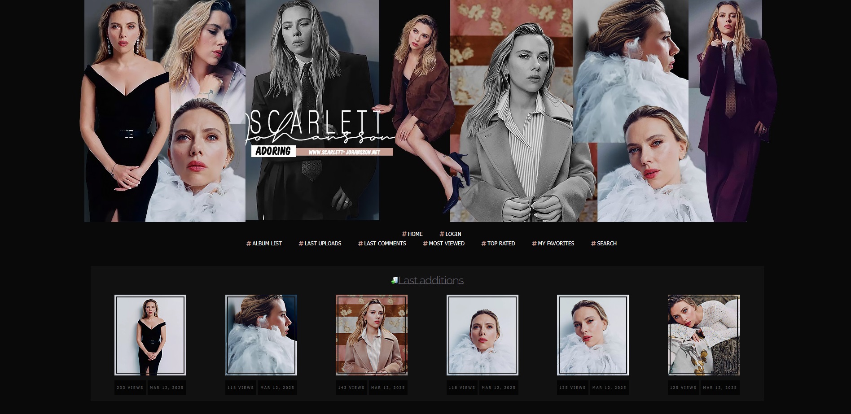
Task: Open Last Comments from navigation
Action: tap(382, 244)
